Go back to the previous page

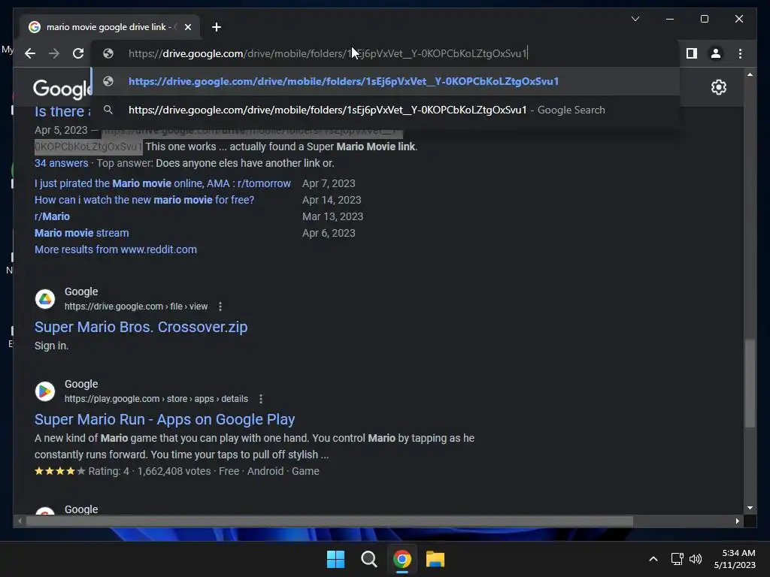click(30, 53)
